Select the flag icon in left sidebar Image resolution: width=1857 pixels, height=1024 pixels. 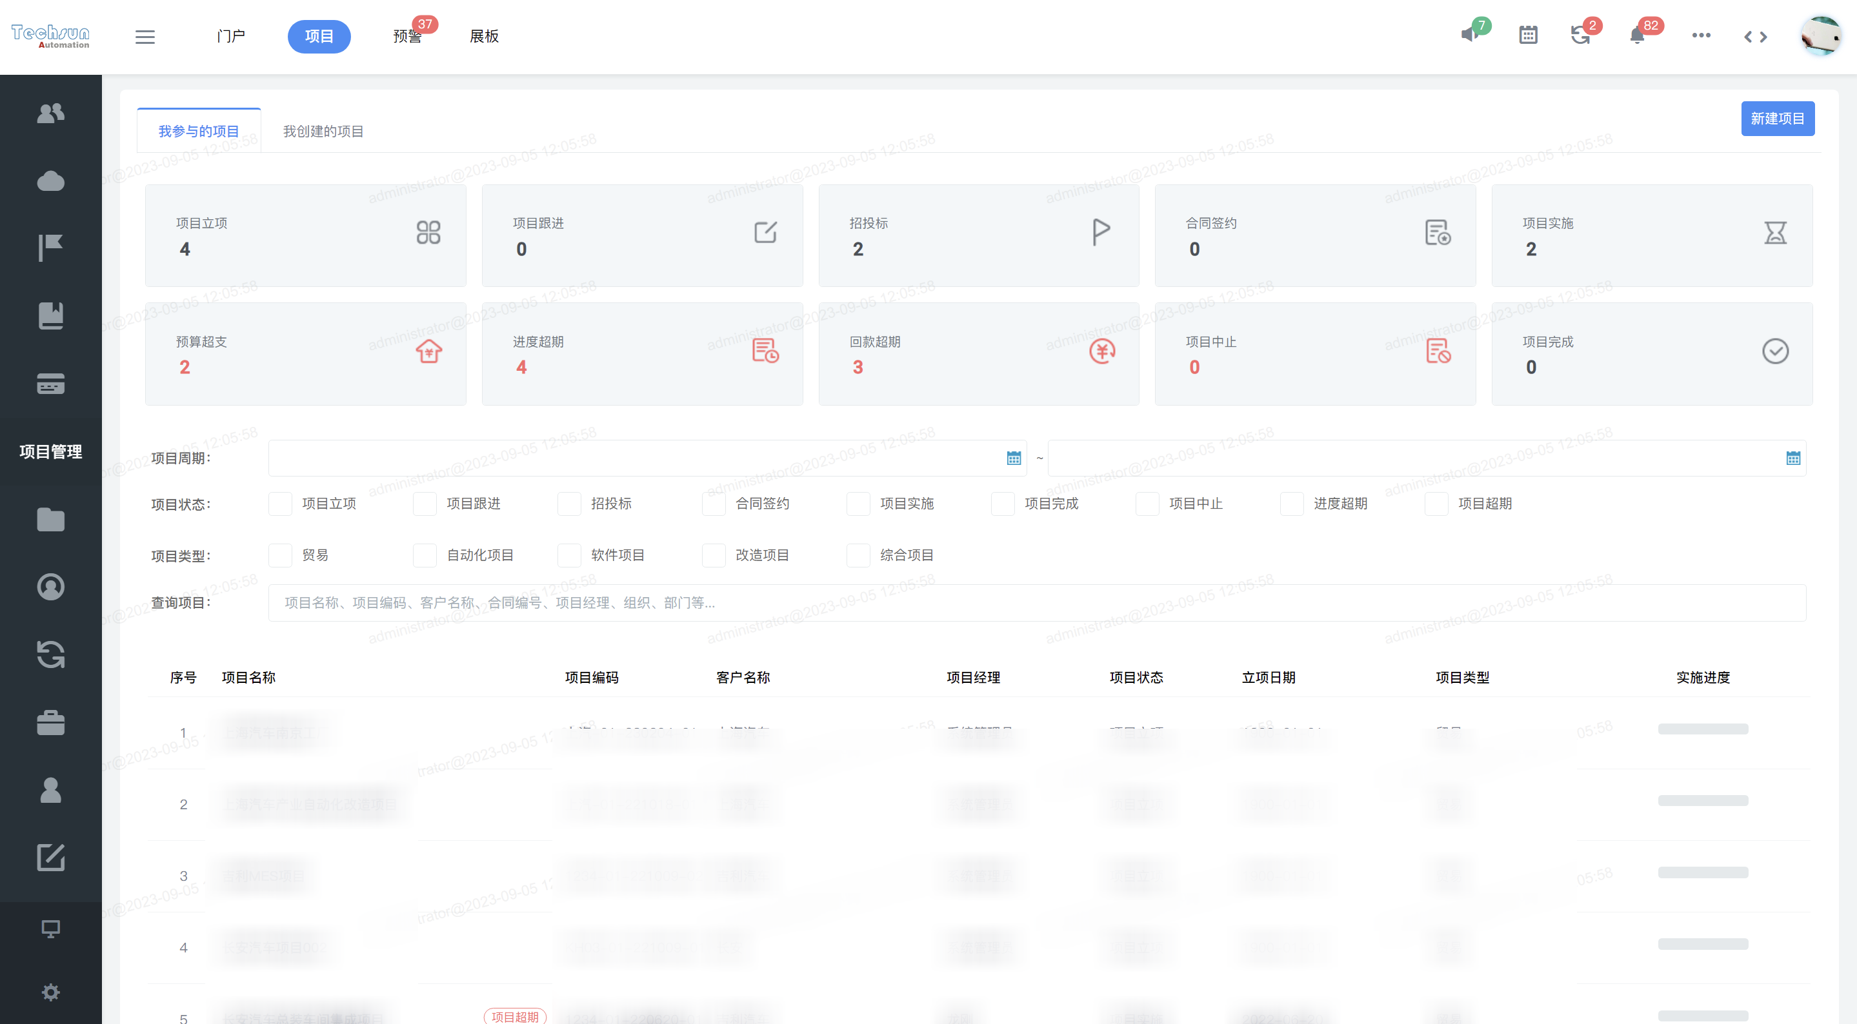point(50,248)
